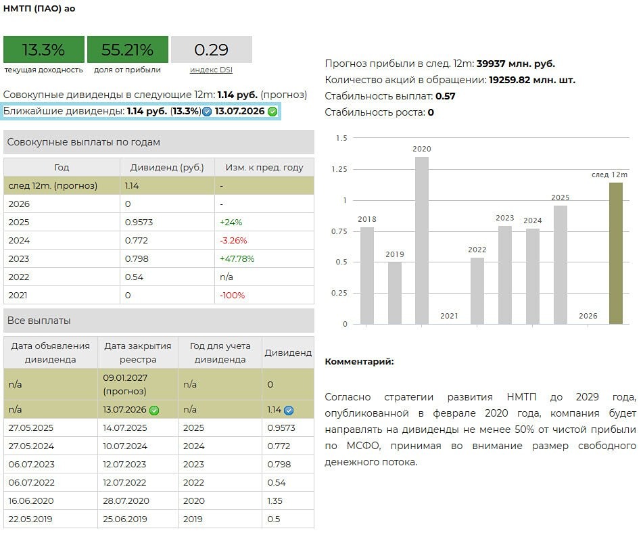Select the 12.07.2022 registry close date
This screenshot has width=643, height=535.
click(124, 483)
